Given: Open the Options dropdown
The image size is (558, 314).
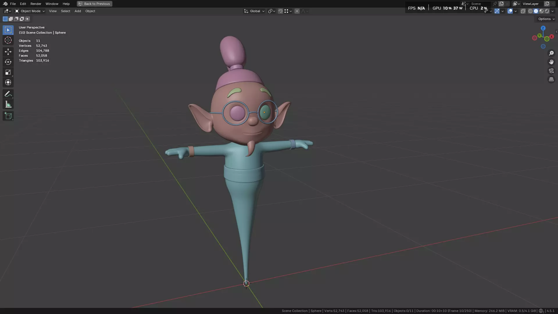Looking at the screenshot, I should (x=546, y=19).
